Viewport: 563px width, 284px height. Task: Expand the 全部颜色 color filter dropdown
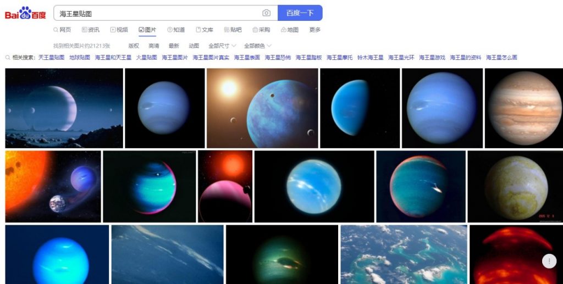pyautogui.click(x=258, y=46)
